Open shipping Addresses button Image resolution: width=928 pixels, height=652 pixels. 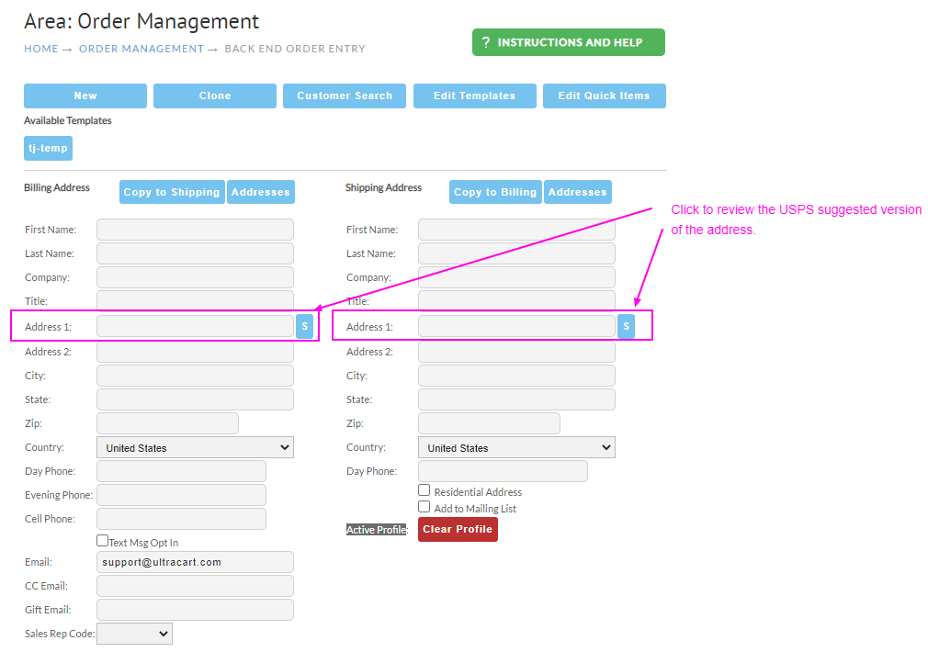(578, 192)
